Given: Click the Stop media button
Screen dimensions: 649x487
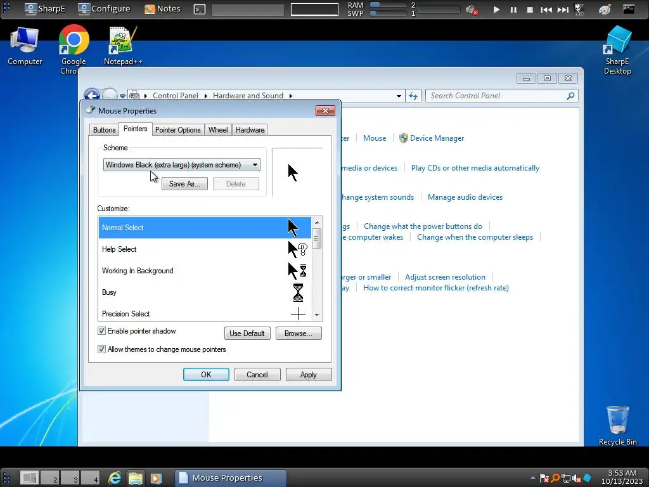Looking at the screenshot, I should (x=529, y=10).
